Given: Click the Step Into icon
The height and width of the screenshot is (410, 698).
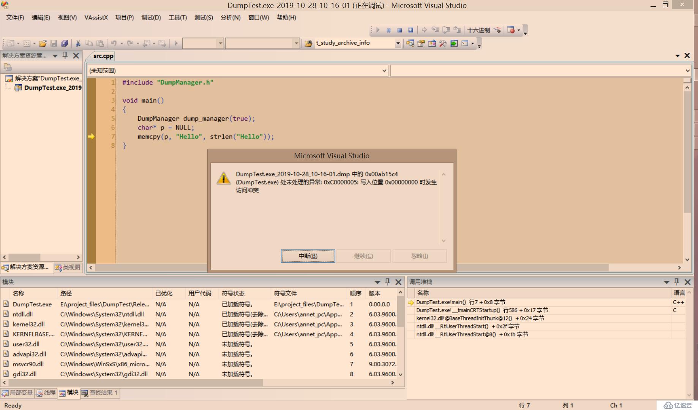Looking at the screenshot, I should [x=435, y=30].
